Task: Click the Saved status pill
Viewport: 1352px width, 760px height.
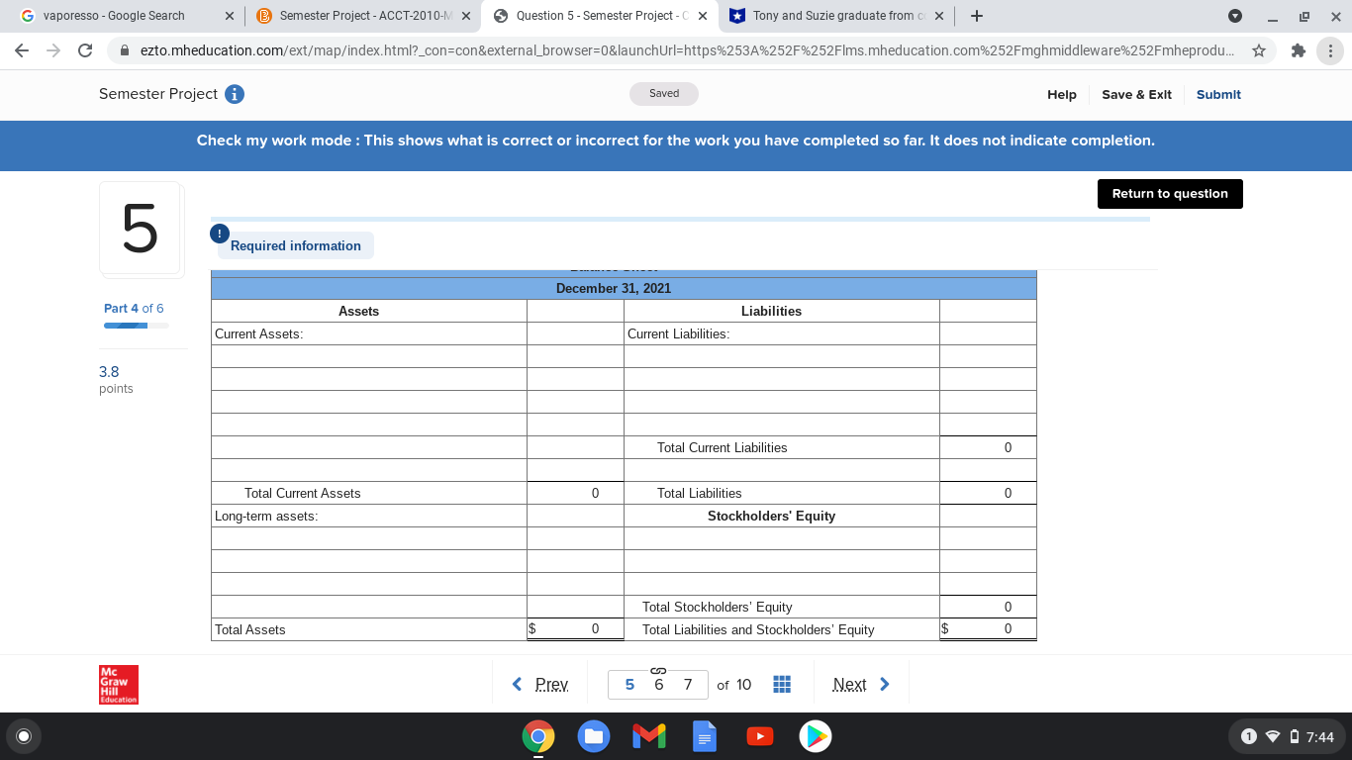Action: (664, 93)
